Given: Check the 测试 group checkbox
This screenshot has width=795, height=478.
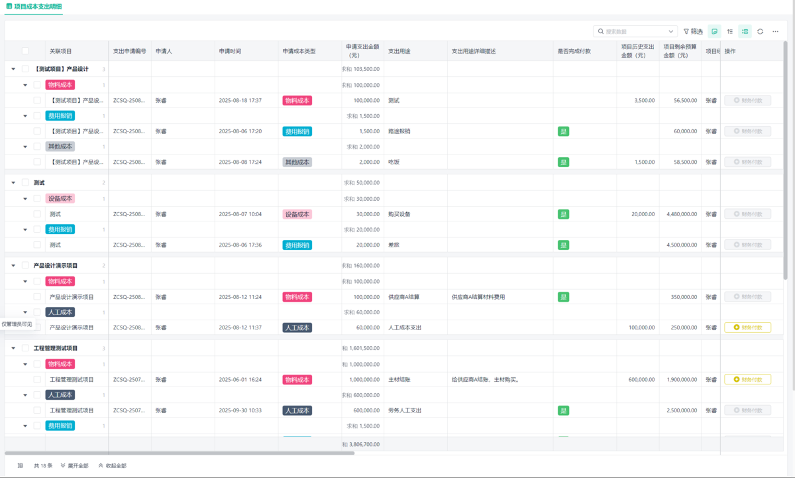Looking at the screenshot, I should (25, 182).
